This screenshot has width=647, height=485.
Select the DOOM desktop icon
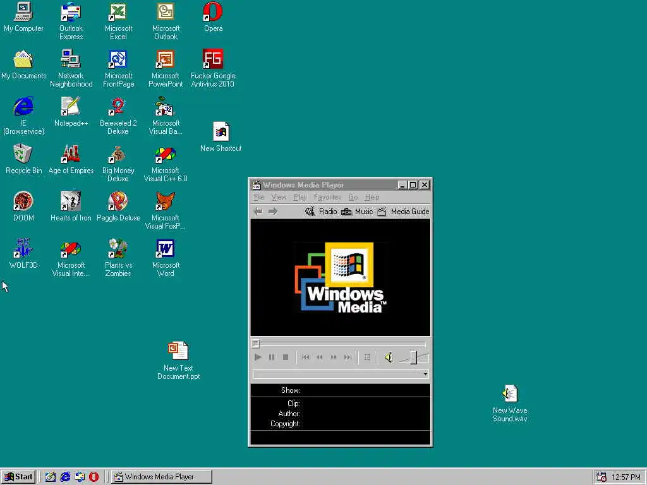click(x=23, y=207)
